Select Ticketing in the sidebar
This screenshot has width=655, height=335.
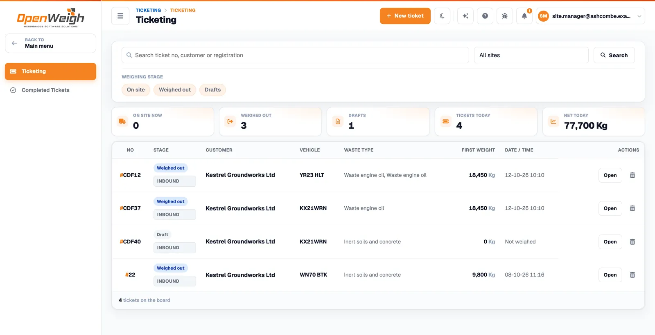[x=50, y=71]
